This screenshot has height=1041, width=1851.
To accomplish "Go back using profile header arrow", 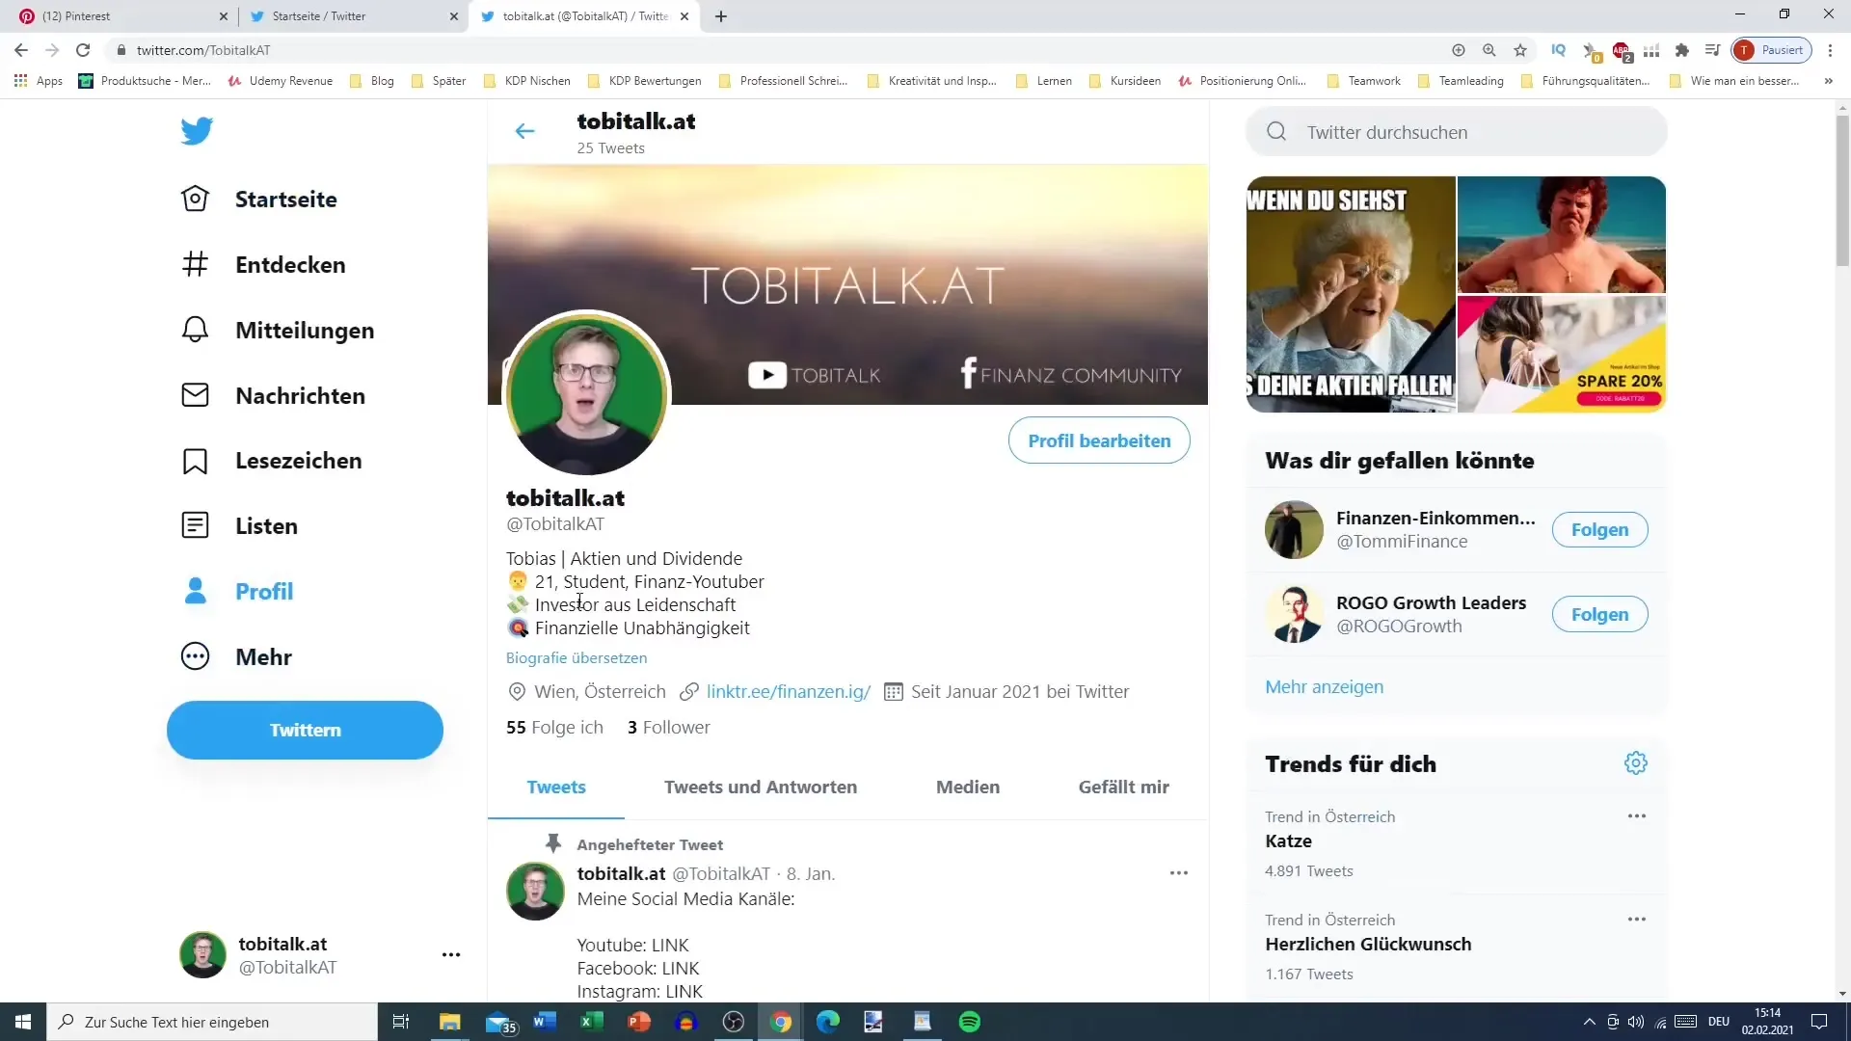I will pyautogui.click(x=524, y=131).
